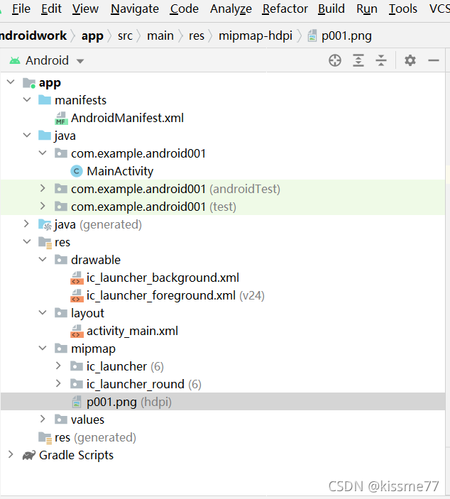Select activity_main.xml in the tree
Screen dimensions: 450x499
(132, 331)
